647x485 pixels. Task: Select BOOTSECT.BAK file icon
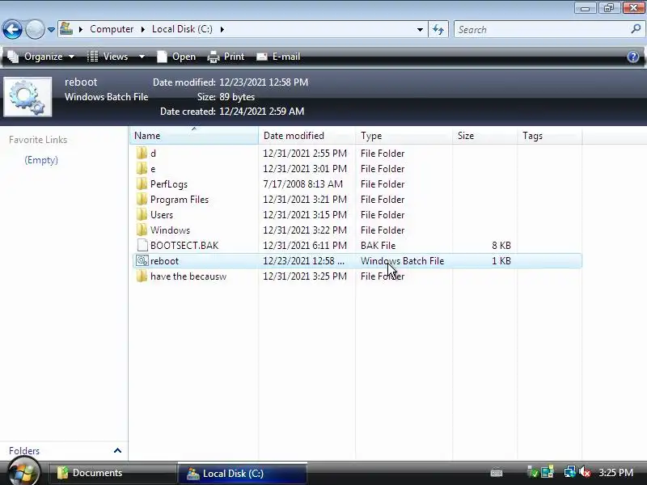(142, 246)
